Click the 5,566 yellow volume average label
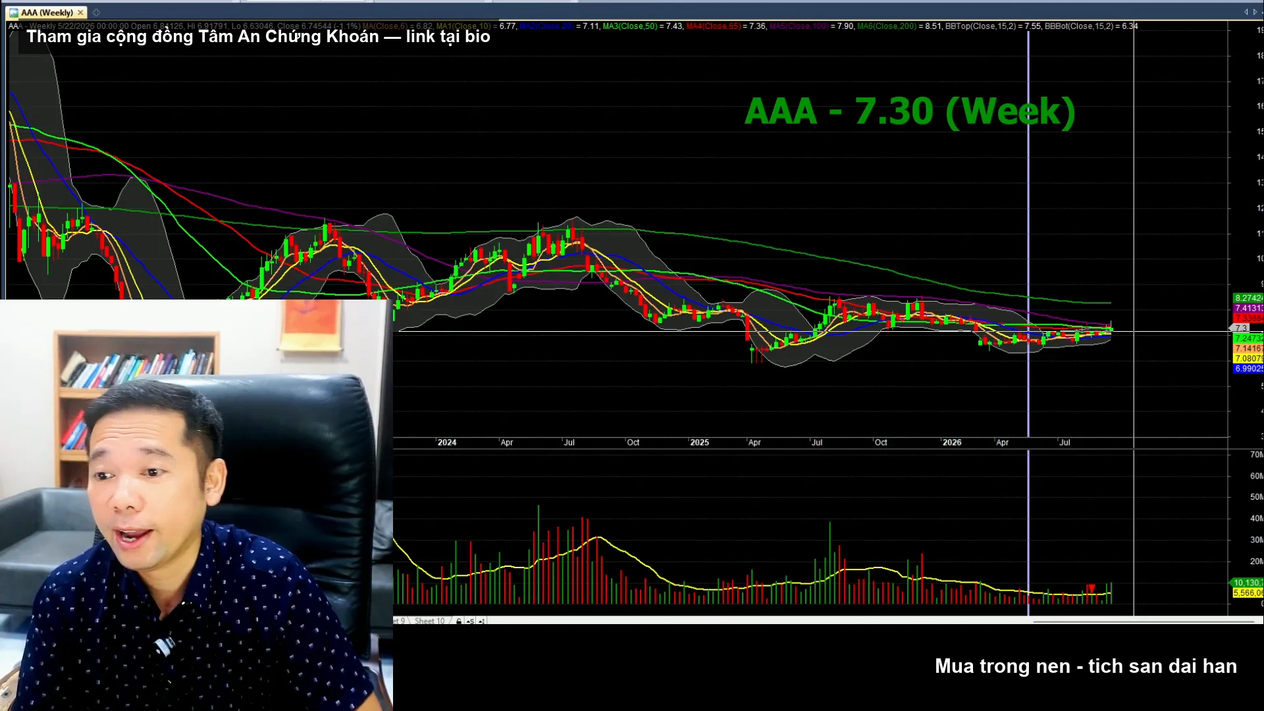The height and width of the screenshot is (711, 1264). (1247, 593)
